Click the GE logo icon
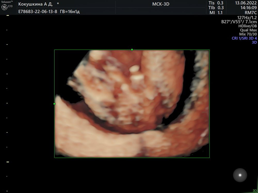 click(x=4, y=7)
